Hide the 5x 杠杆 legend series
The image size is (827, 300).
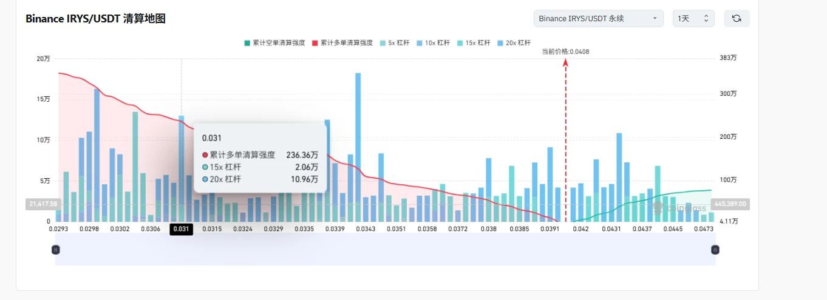[394, 43]
